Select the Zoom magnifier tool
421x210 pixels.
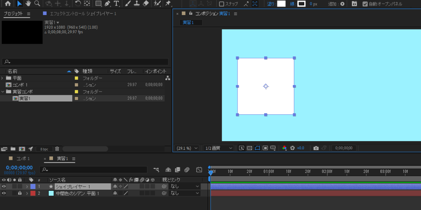click(x=37, y=4)
